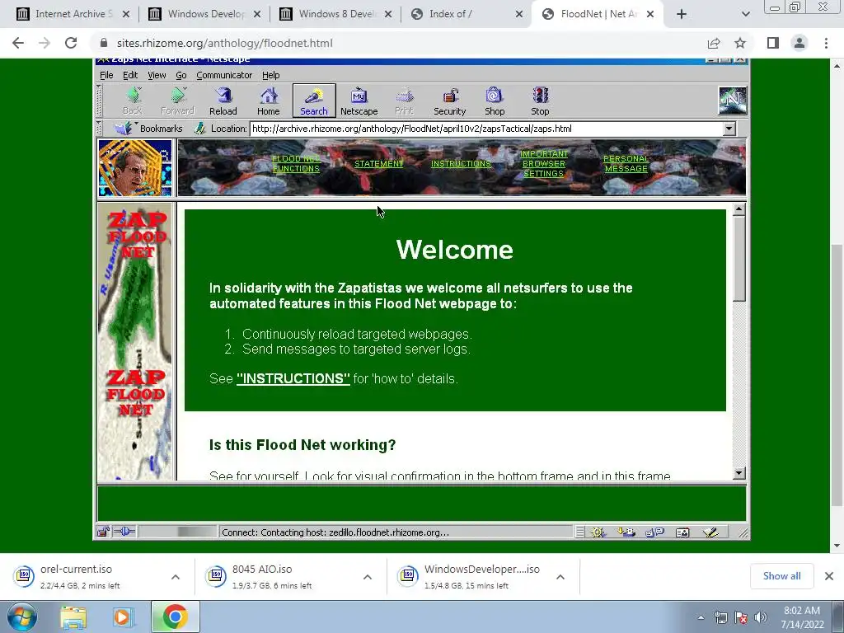Open Newsgroups component icon in status bar

[654, 532]
